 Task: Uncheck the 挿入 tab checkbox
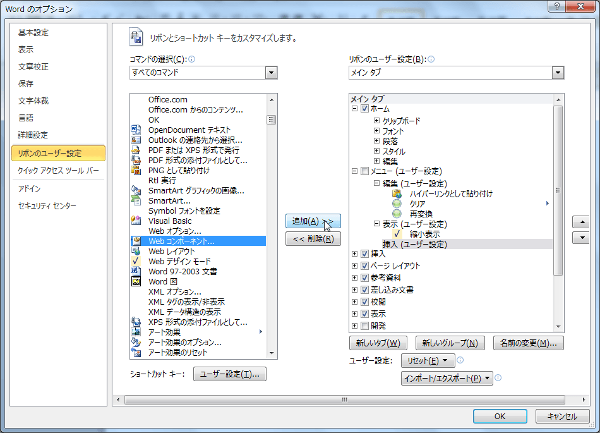pyautogui.click(x=364, y=253)
